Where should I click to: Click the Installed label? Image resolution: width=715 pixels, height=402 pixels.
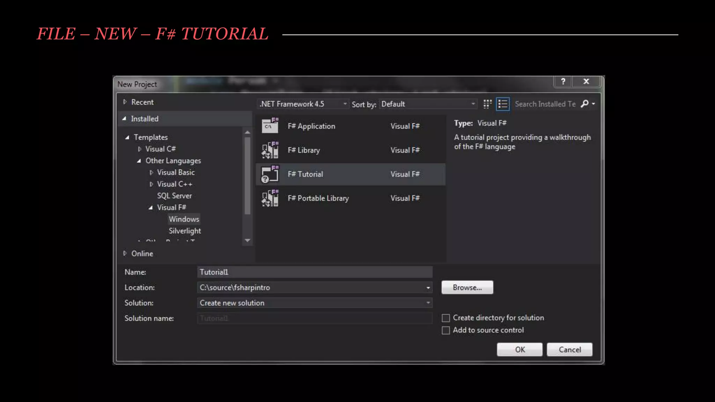(x=145, y=119)
